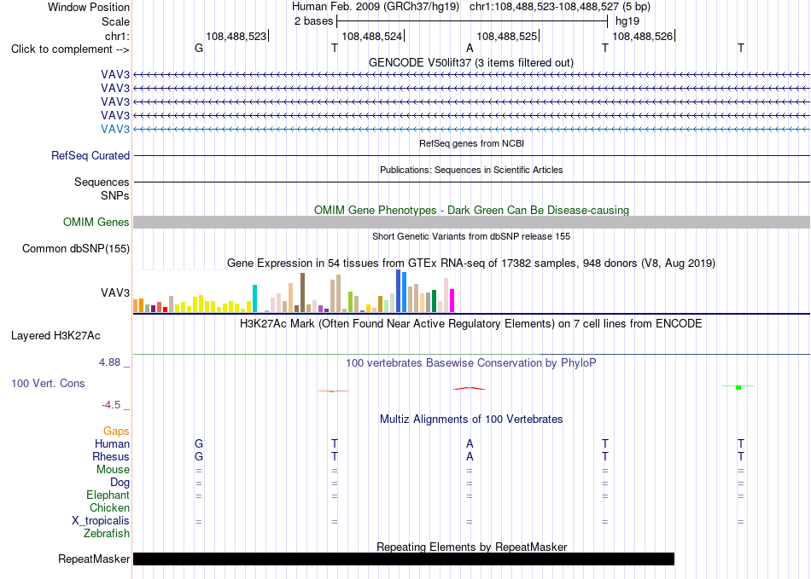Click 'Publications: Sequences in Scientific Articles' title

point(471,170)
